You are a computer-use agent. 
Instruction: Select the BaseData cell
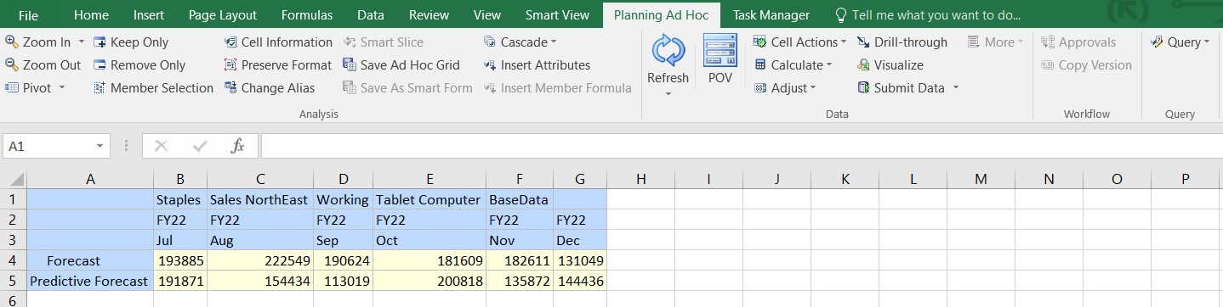[520, 199]
